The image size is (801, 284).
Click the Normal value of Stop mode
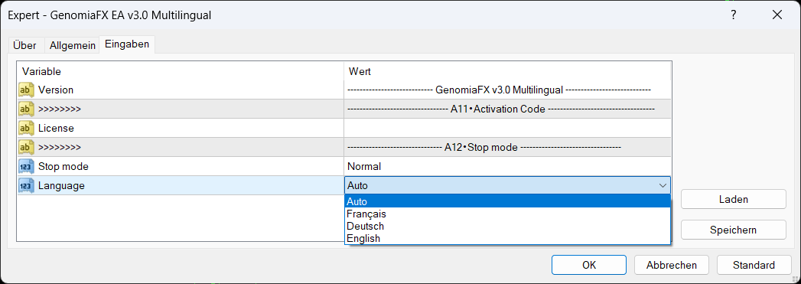click(x=507, y=167)
